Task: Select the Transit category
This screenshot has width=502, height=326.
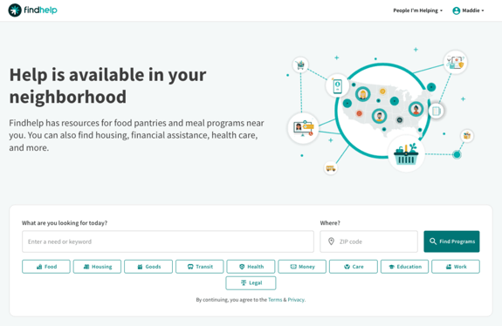Action: pos(200,267)
